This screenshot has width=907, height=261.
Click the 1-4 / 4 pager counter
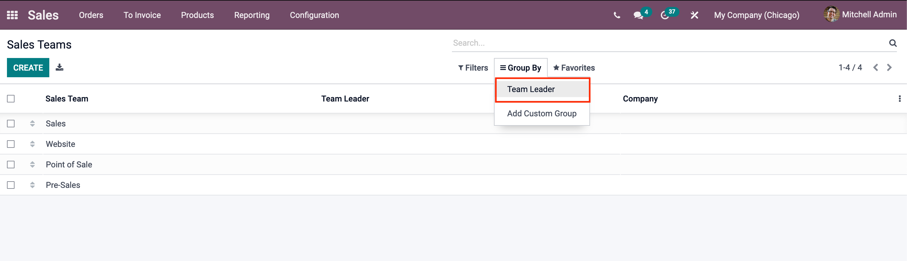point(850,67)
